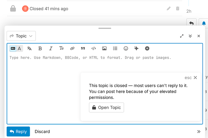The height and width of the screenshot is (138, 208).
Task: Click the translate icon in composer toolbar
Action: click(x=30, y=48)
